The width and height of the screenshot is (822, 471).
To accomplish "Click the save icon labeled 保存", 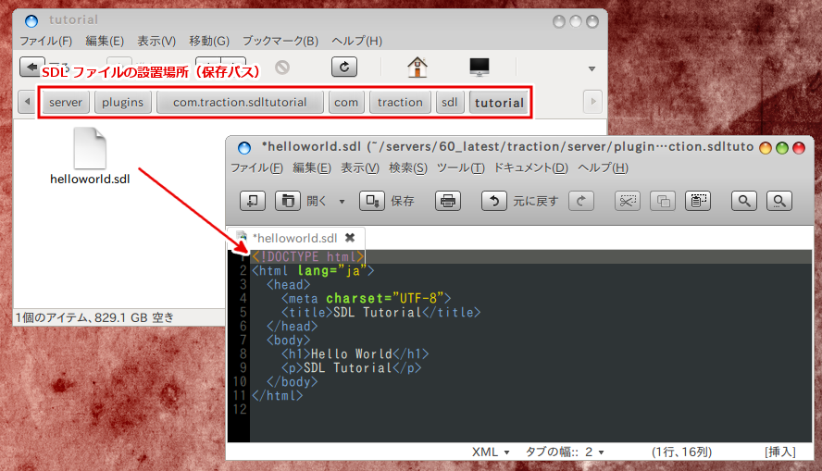I will [x=372, y=201].
